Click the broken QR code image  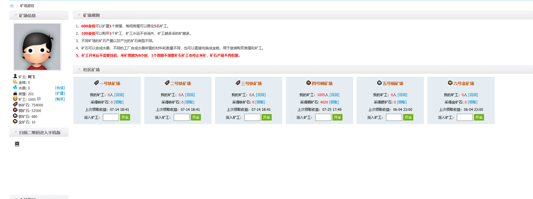coord(17,144)
